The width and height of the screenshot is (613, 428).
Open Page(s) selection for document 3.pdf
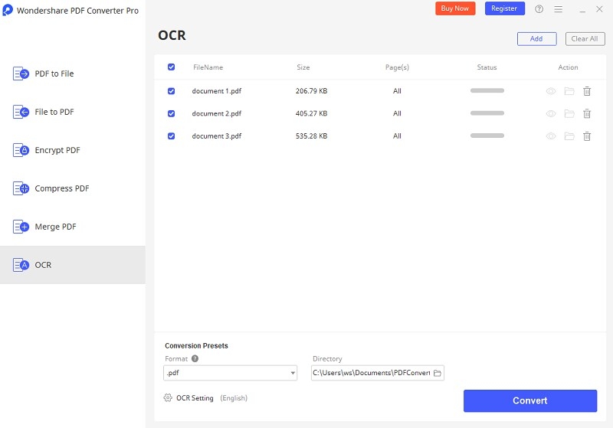click(x=397, y=136)
